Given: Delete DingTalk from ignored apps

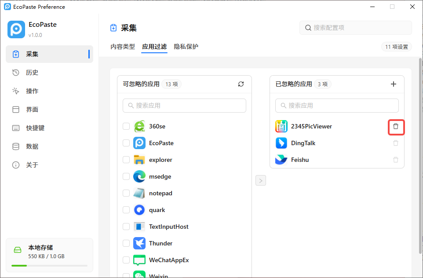Looking at the screenshot, I should pos(396,143).
